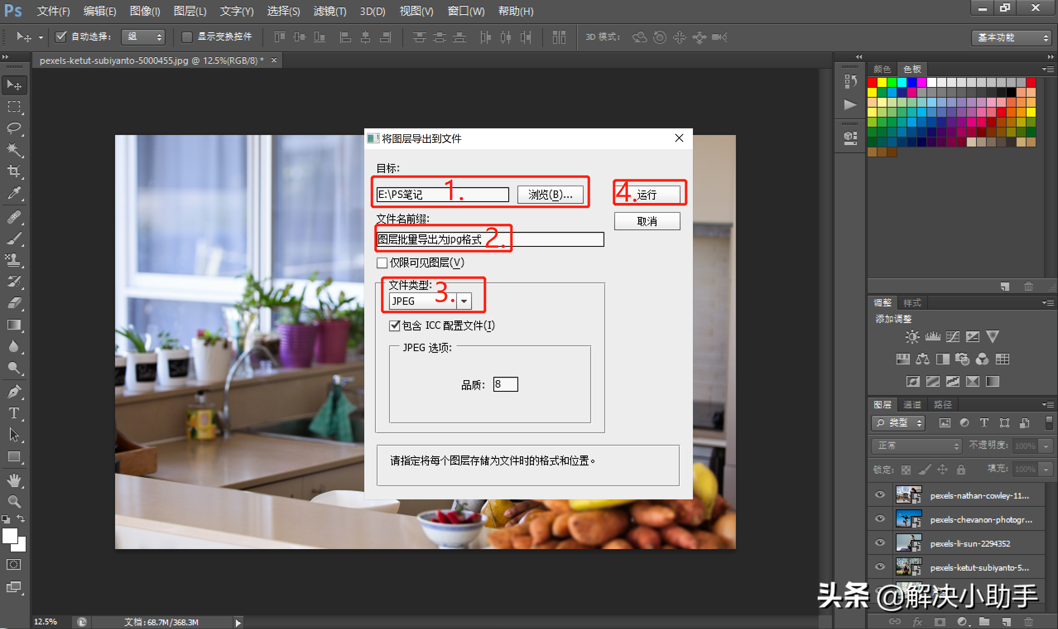Screen dimensions: 1058x629
Task: Select the Dodge tool
Action: click(14, 368)
